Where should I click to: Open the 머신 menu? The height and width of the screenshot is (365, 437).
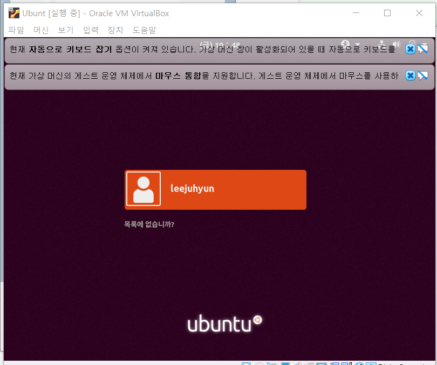tap(41, 30)
